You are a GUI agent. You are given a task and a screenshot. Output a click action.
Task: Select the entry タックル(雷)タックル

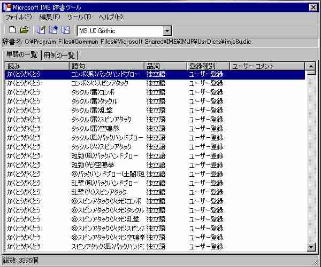pos(155,101)
